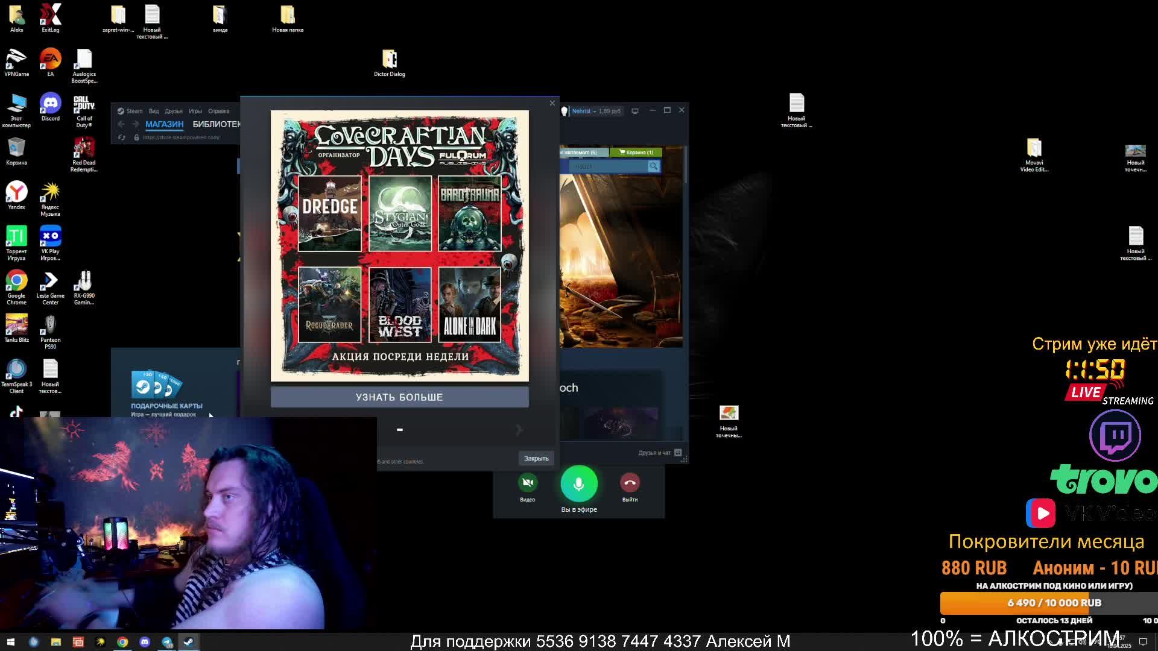Open Discord from the Windows taskbar
Viewport: 1158px width, 651px height.
[x=145, y=642]
